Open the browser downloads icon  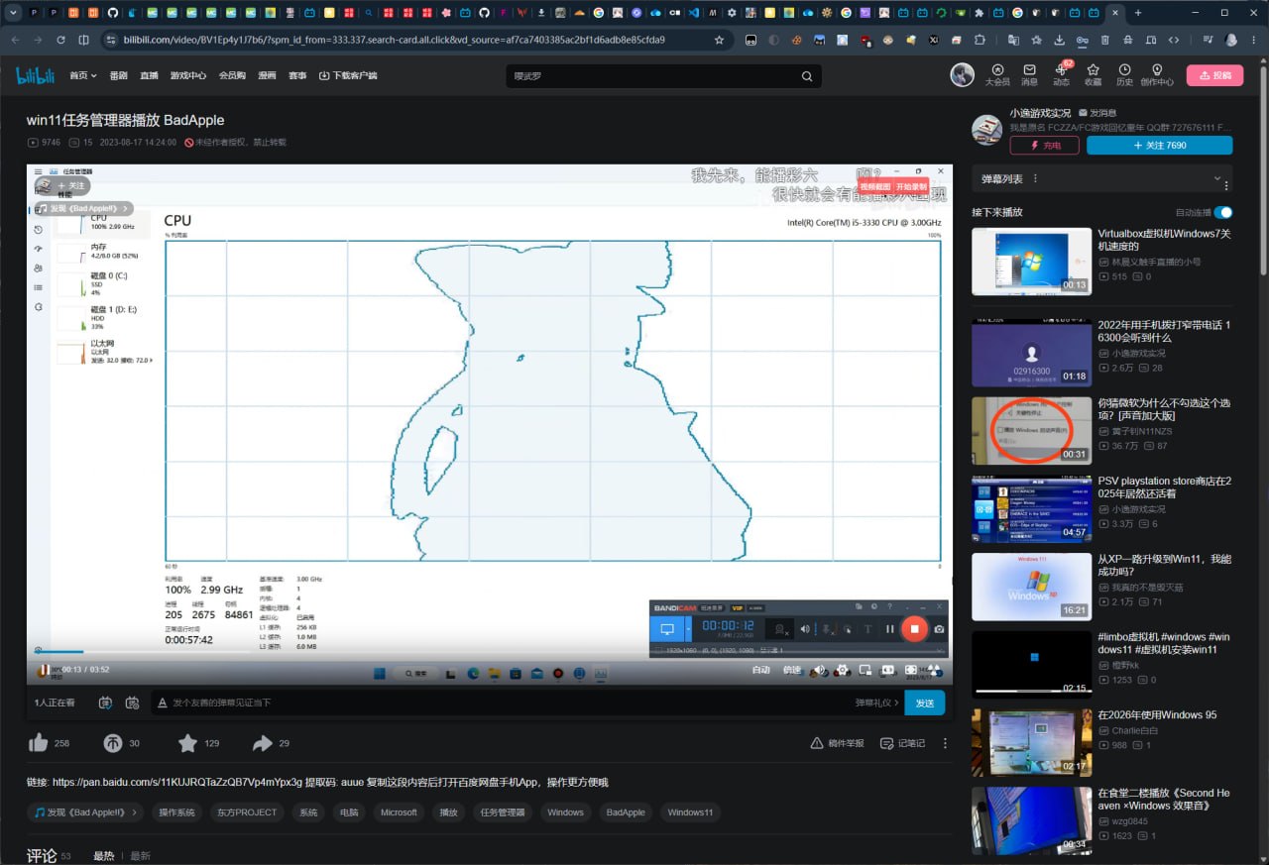[1060, 40]
